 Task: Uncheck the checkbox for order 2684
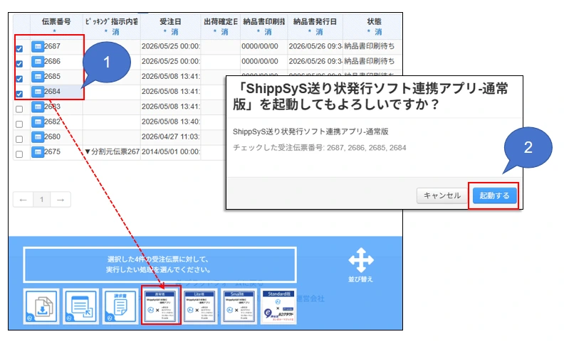pos(19,94)
